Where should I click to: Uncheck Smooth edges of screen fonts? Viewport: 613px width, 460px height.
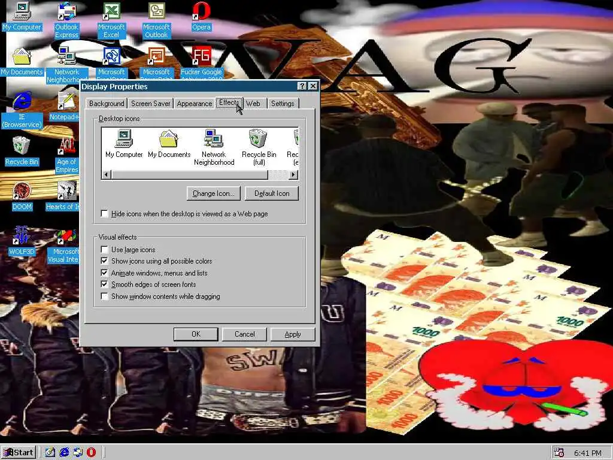click(x=104, y=285)
